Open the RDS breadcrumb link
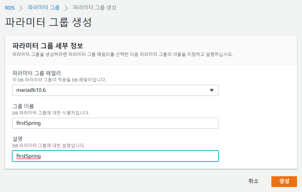302x192 pixels. (10, 8)
